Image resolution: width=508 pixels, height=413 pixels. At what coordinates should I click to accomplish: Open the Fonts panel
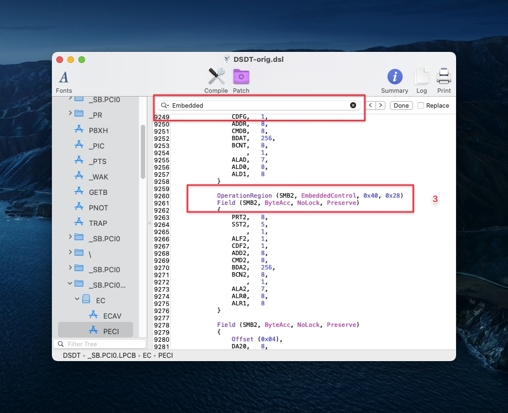click(64, 81)
